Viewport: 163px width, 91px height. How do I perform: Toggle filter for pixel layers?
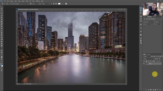[152, 57]
